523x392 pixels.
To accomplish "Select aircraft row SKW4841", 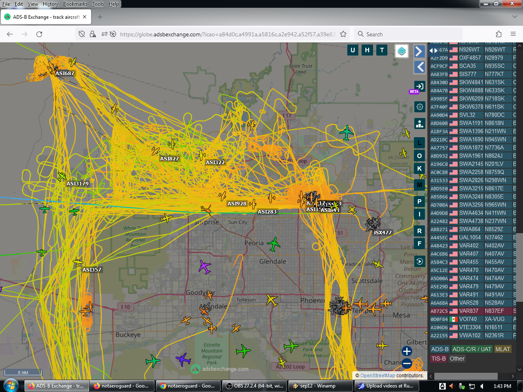I will (473, 82).
